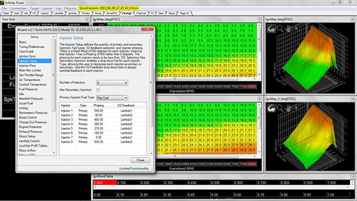
Task: Select rotate tool in IgnMap 3D view
Action: click(x=271, y=29)
